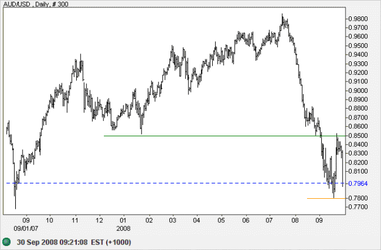
Task: Select the orange 0.7800 horizontal line
Action: (x=326, y=198)
